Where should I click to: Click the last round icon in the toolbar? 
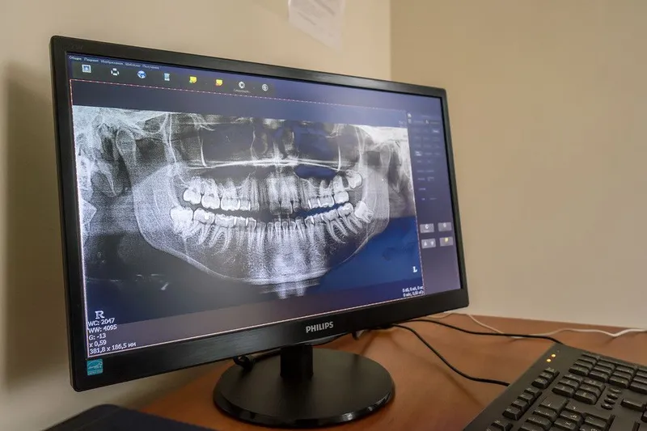click(x=264, y=87)
